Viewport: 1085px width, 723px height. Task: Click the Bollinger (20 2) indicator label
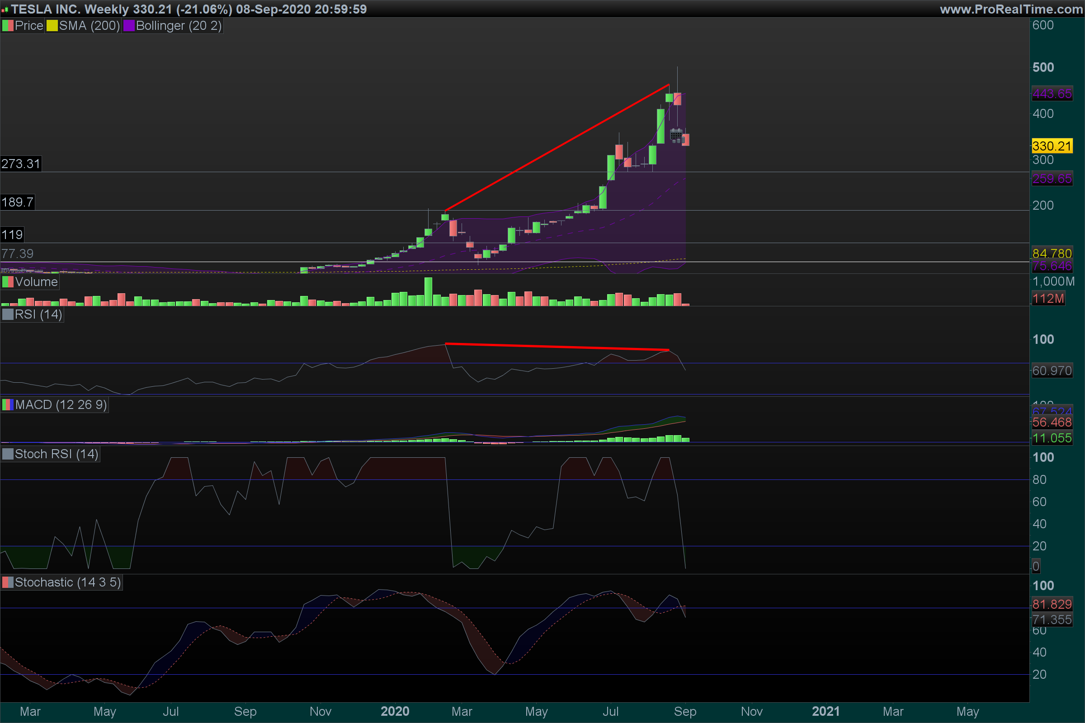click(179, 26)
